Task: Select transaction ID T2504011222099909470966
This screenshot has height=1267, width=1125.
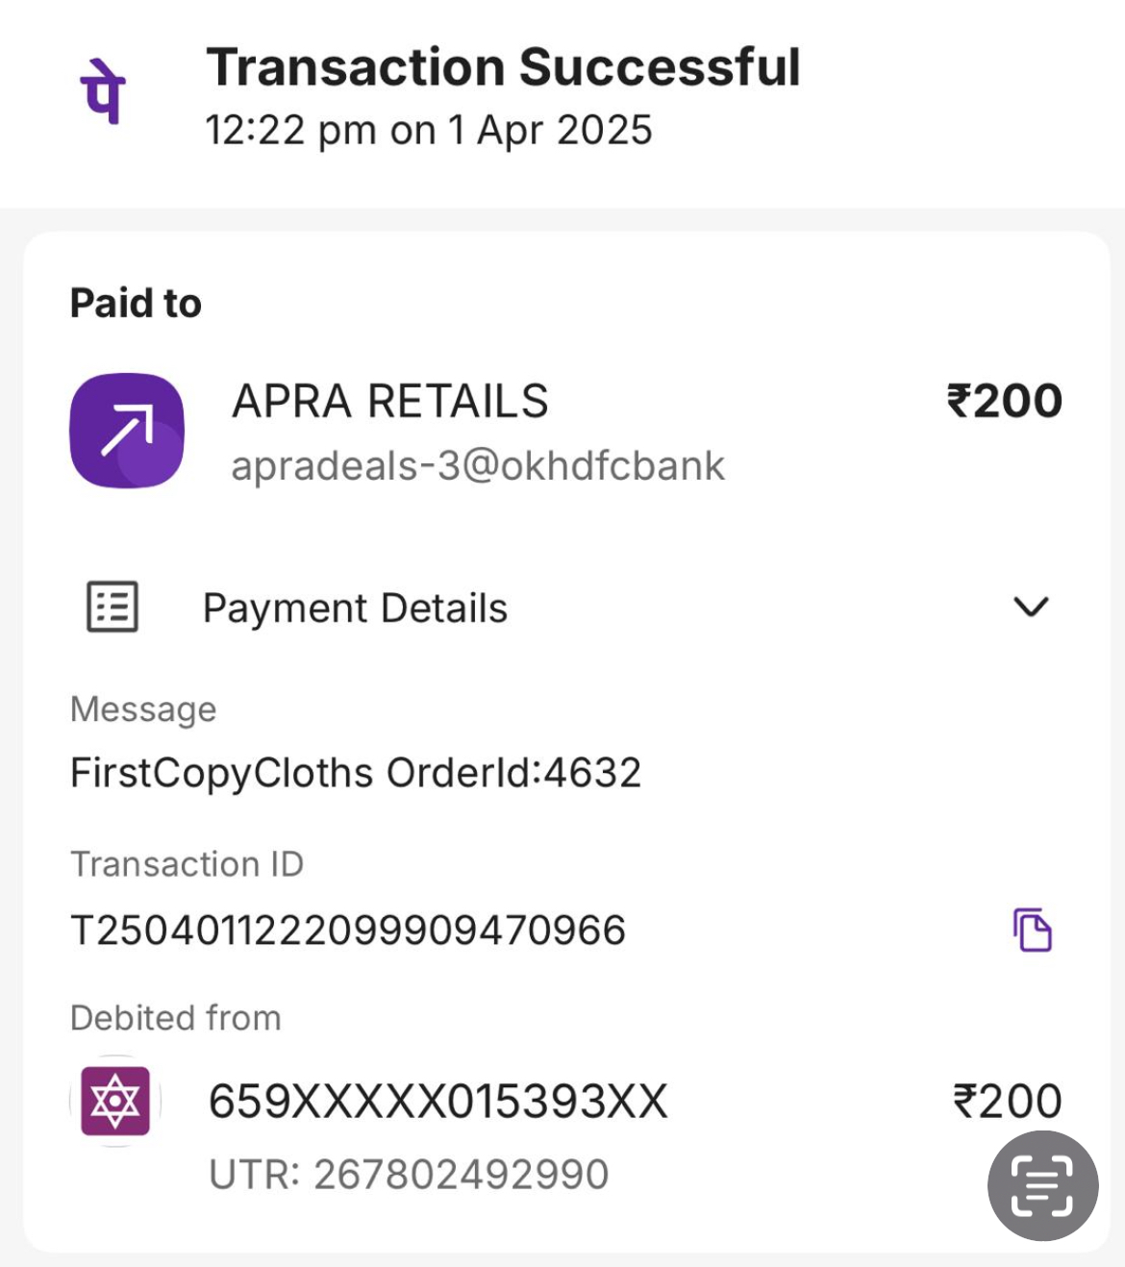Action: click(348, 931)
